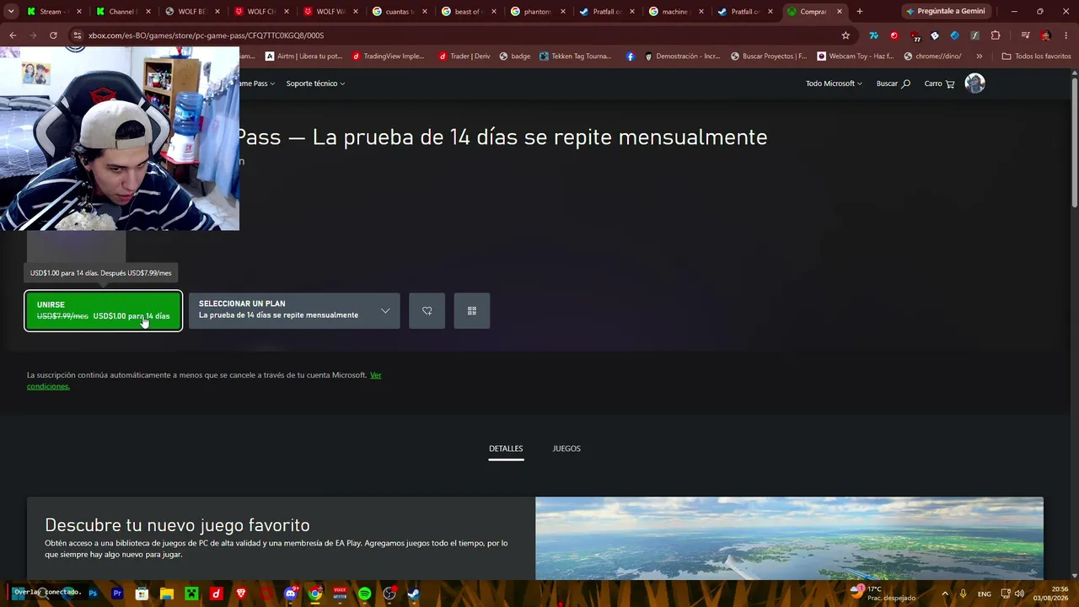Switch to the Stream browser tab
The image size is (1079, 607).
(52, 12)
